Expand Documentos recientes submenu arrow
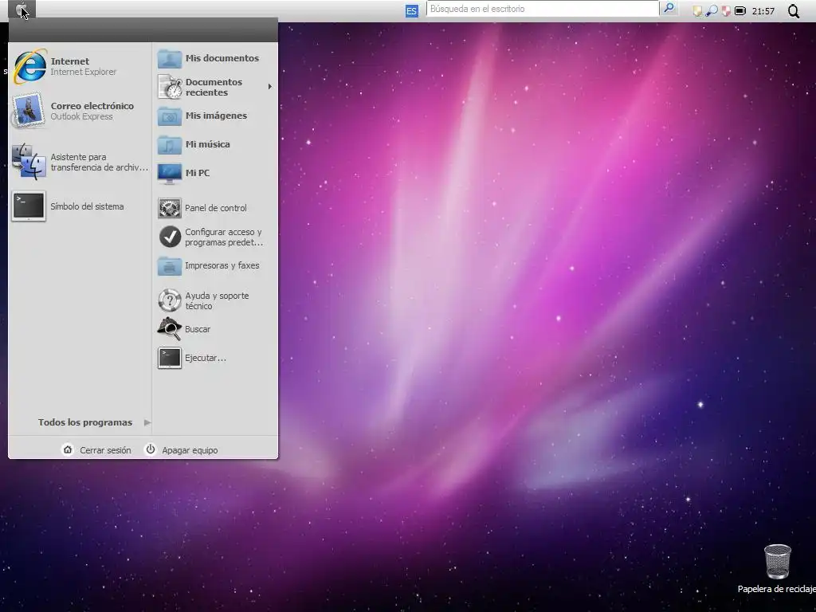The height and width of the screenshot is (612, 816). (x=270, y=86)
